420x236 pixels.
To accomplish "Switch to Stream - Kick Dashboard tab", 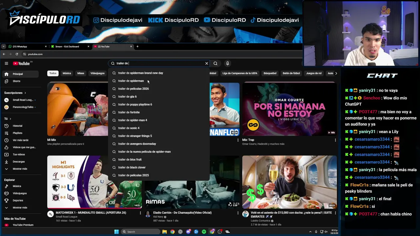I will tap(70, 47).
